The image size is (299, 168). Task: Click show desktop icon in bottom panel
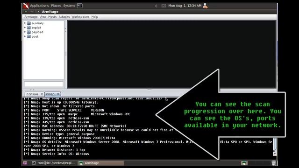(x=25, y=163)
